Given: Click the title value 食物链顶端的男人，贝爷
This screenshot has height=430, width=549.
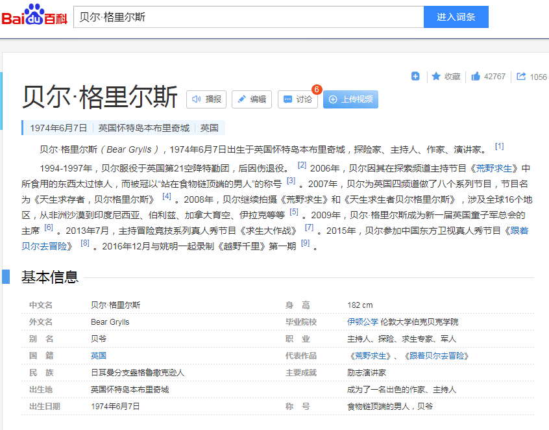Looking at the screenshot, I should click(x=390, y=406).
